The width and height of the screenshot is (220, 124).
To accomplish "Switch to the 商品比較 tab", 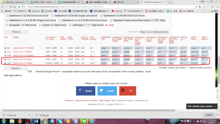I will 126,2.
